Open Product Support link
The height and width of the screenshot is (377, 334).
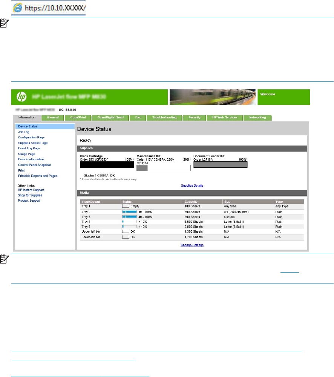click(29, 201)
